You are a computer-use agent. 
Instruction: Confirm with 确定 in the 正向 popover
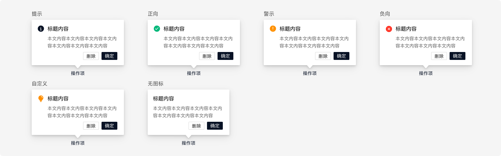[225, 56]
